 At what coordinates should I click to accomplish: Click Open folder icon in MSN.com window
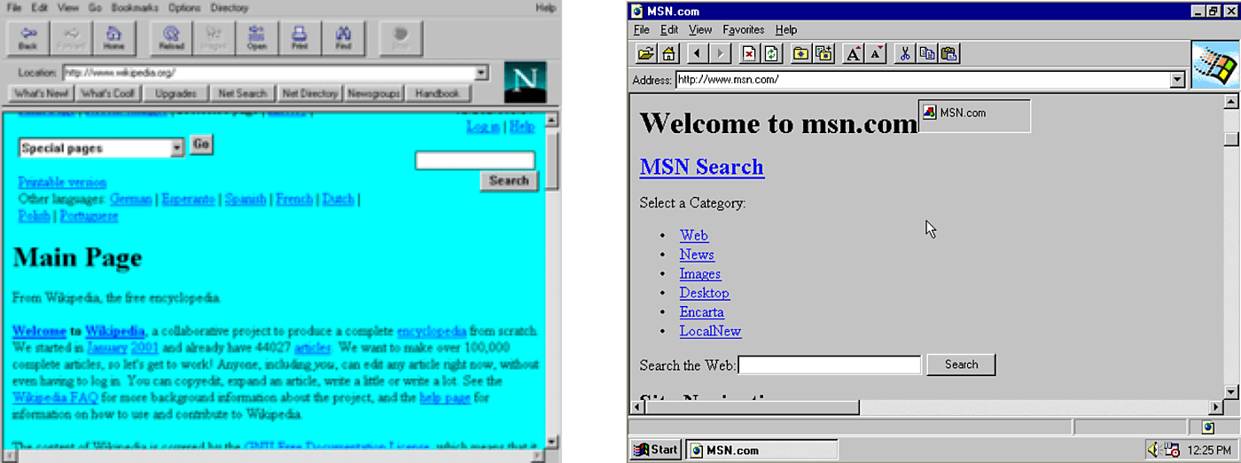click(x=646, y=54)
